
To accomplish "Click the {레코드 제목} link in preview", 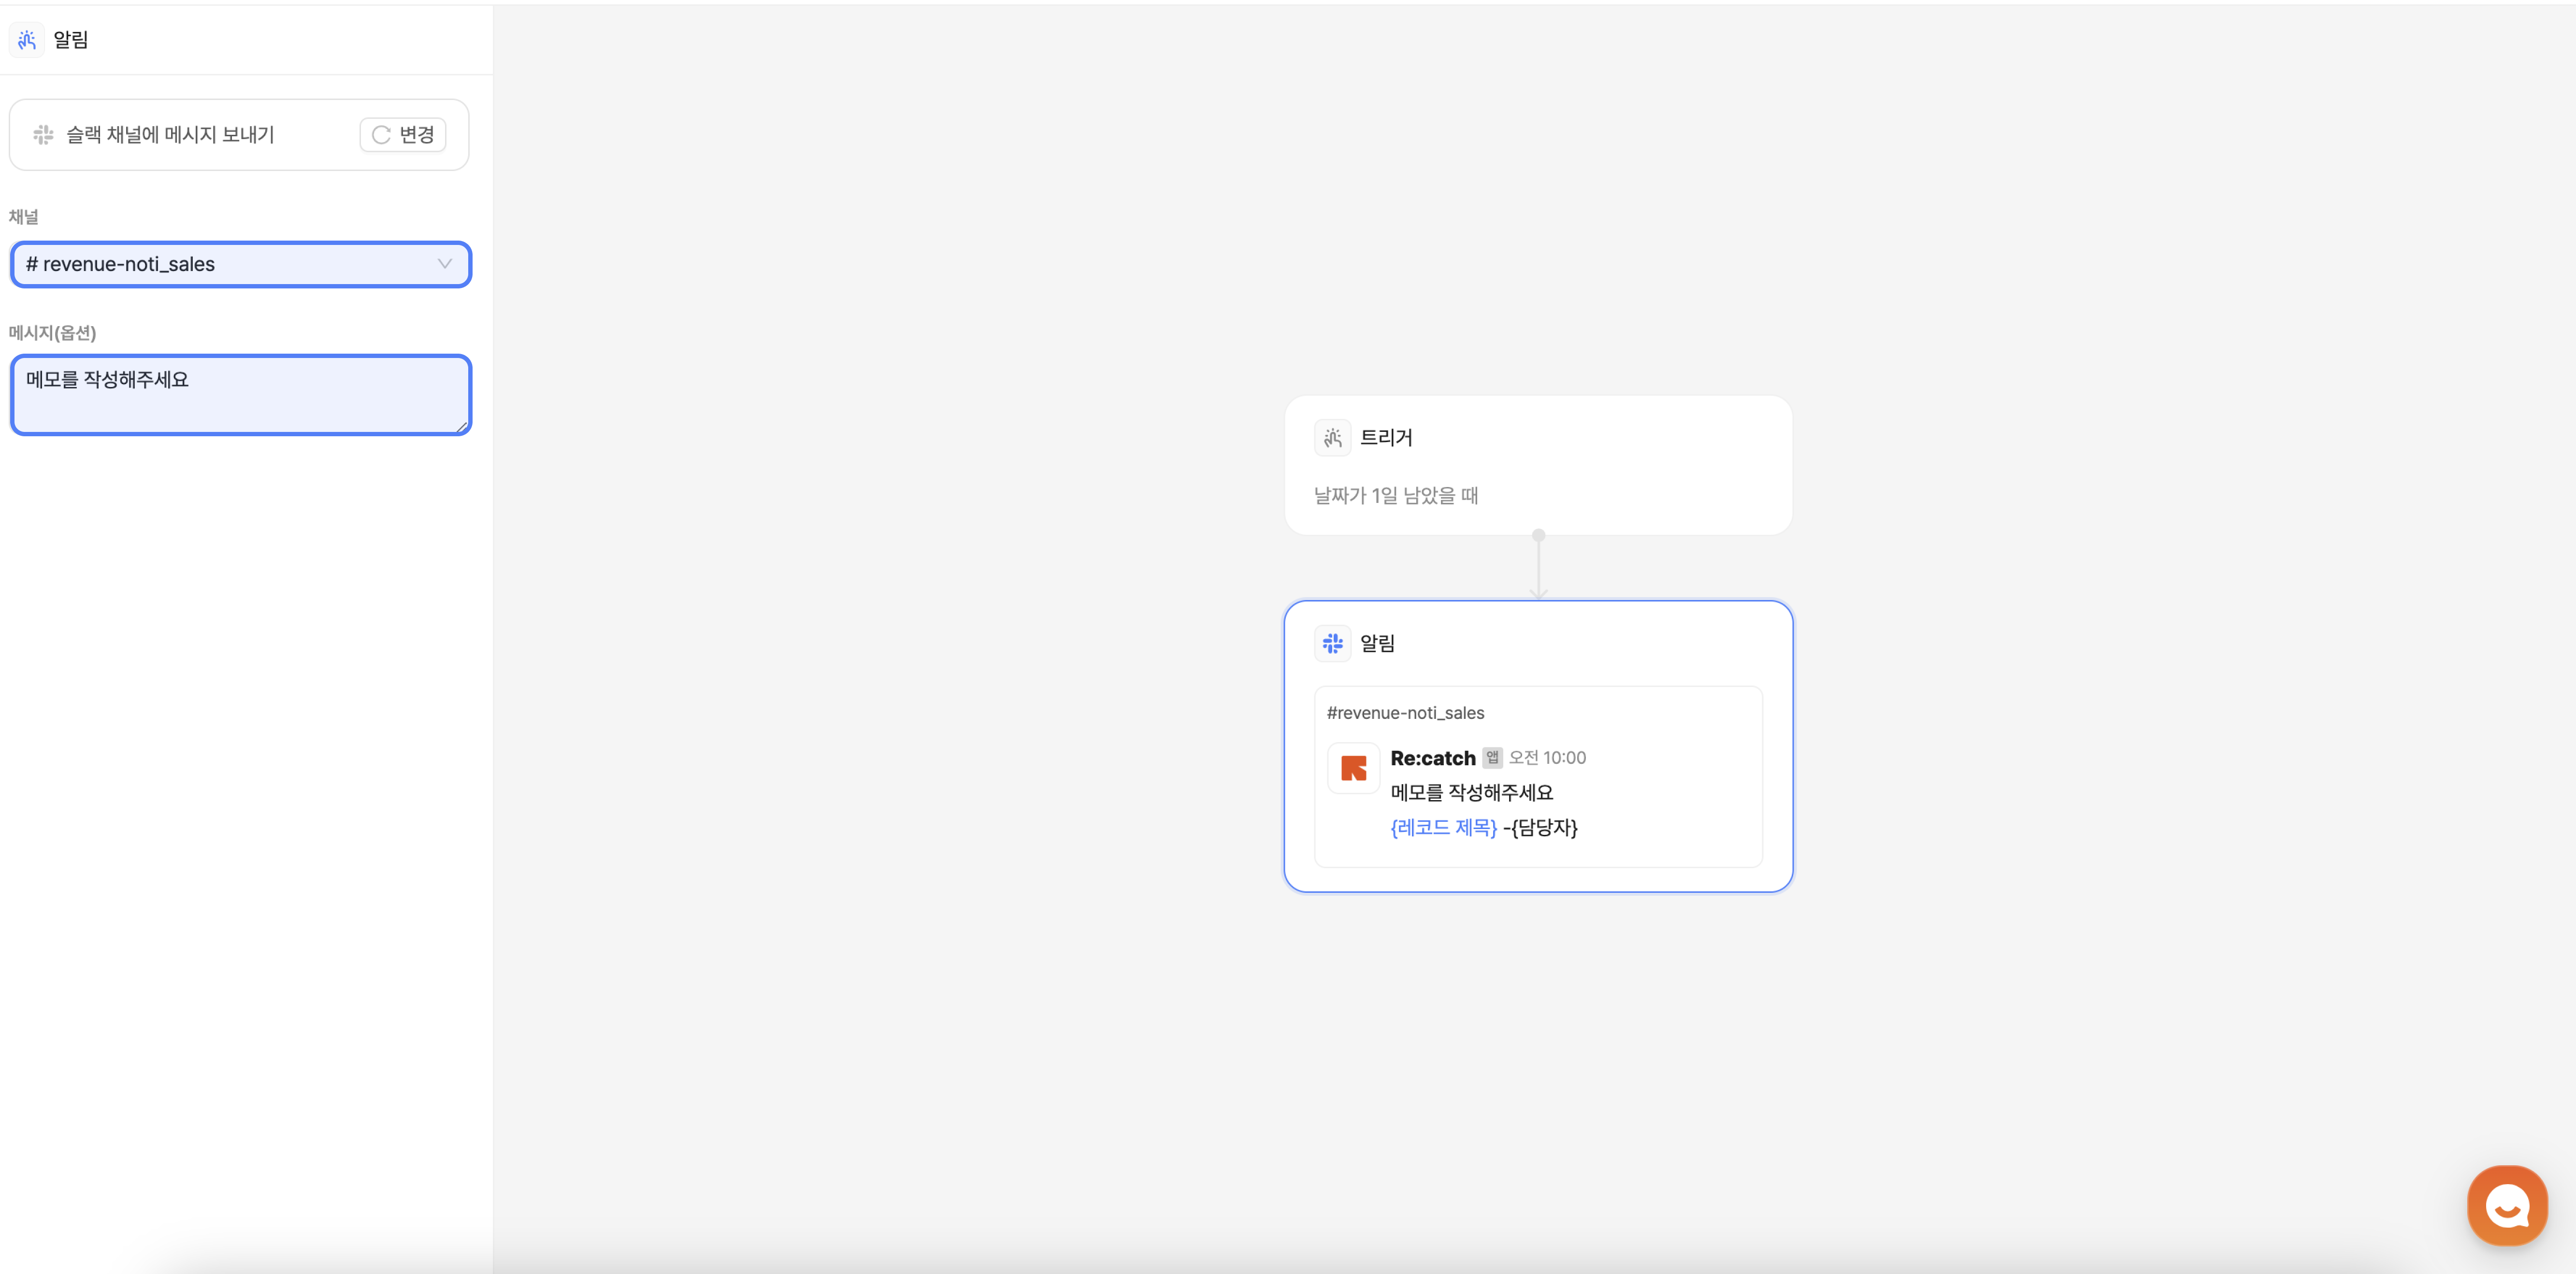I will click(x=1443, y=828).
